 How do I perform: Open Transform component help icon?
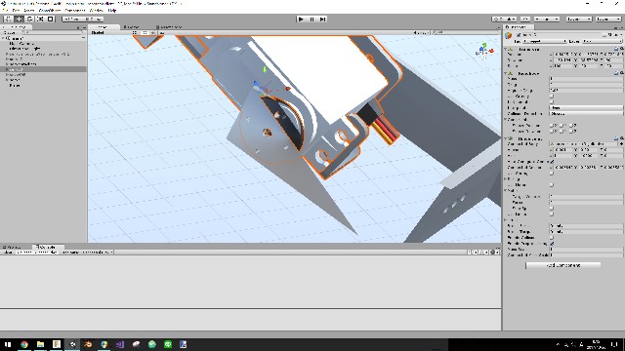tap(616, 49)
